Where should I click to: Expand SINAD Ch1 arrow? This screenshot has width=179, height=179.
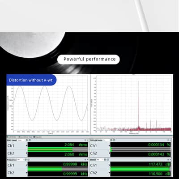(109, 165)
